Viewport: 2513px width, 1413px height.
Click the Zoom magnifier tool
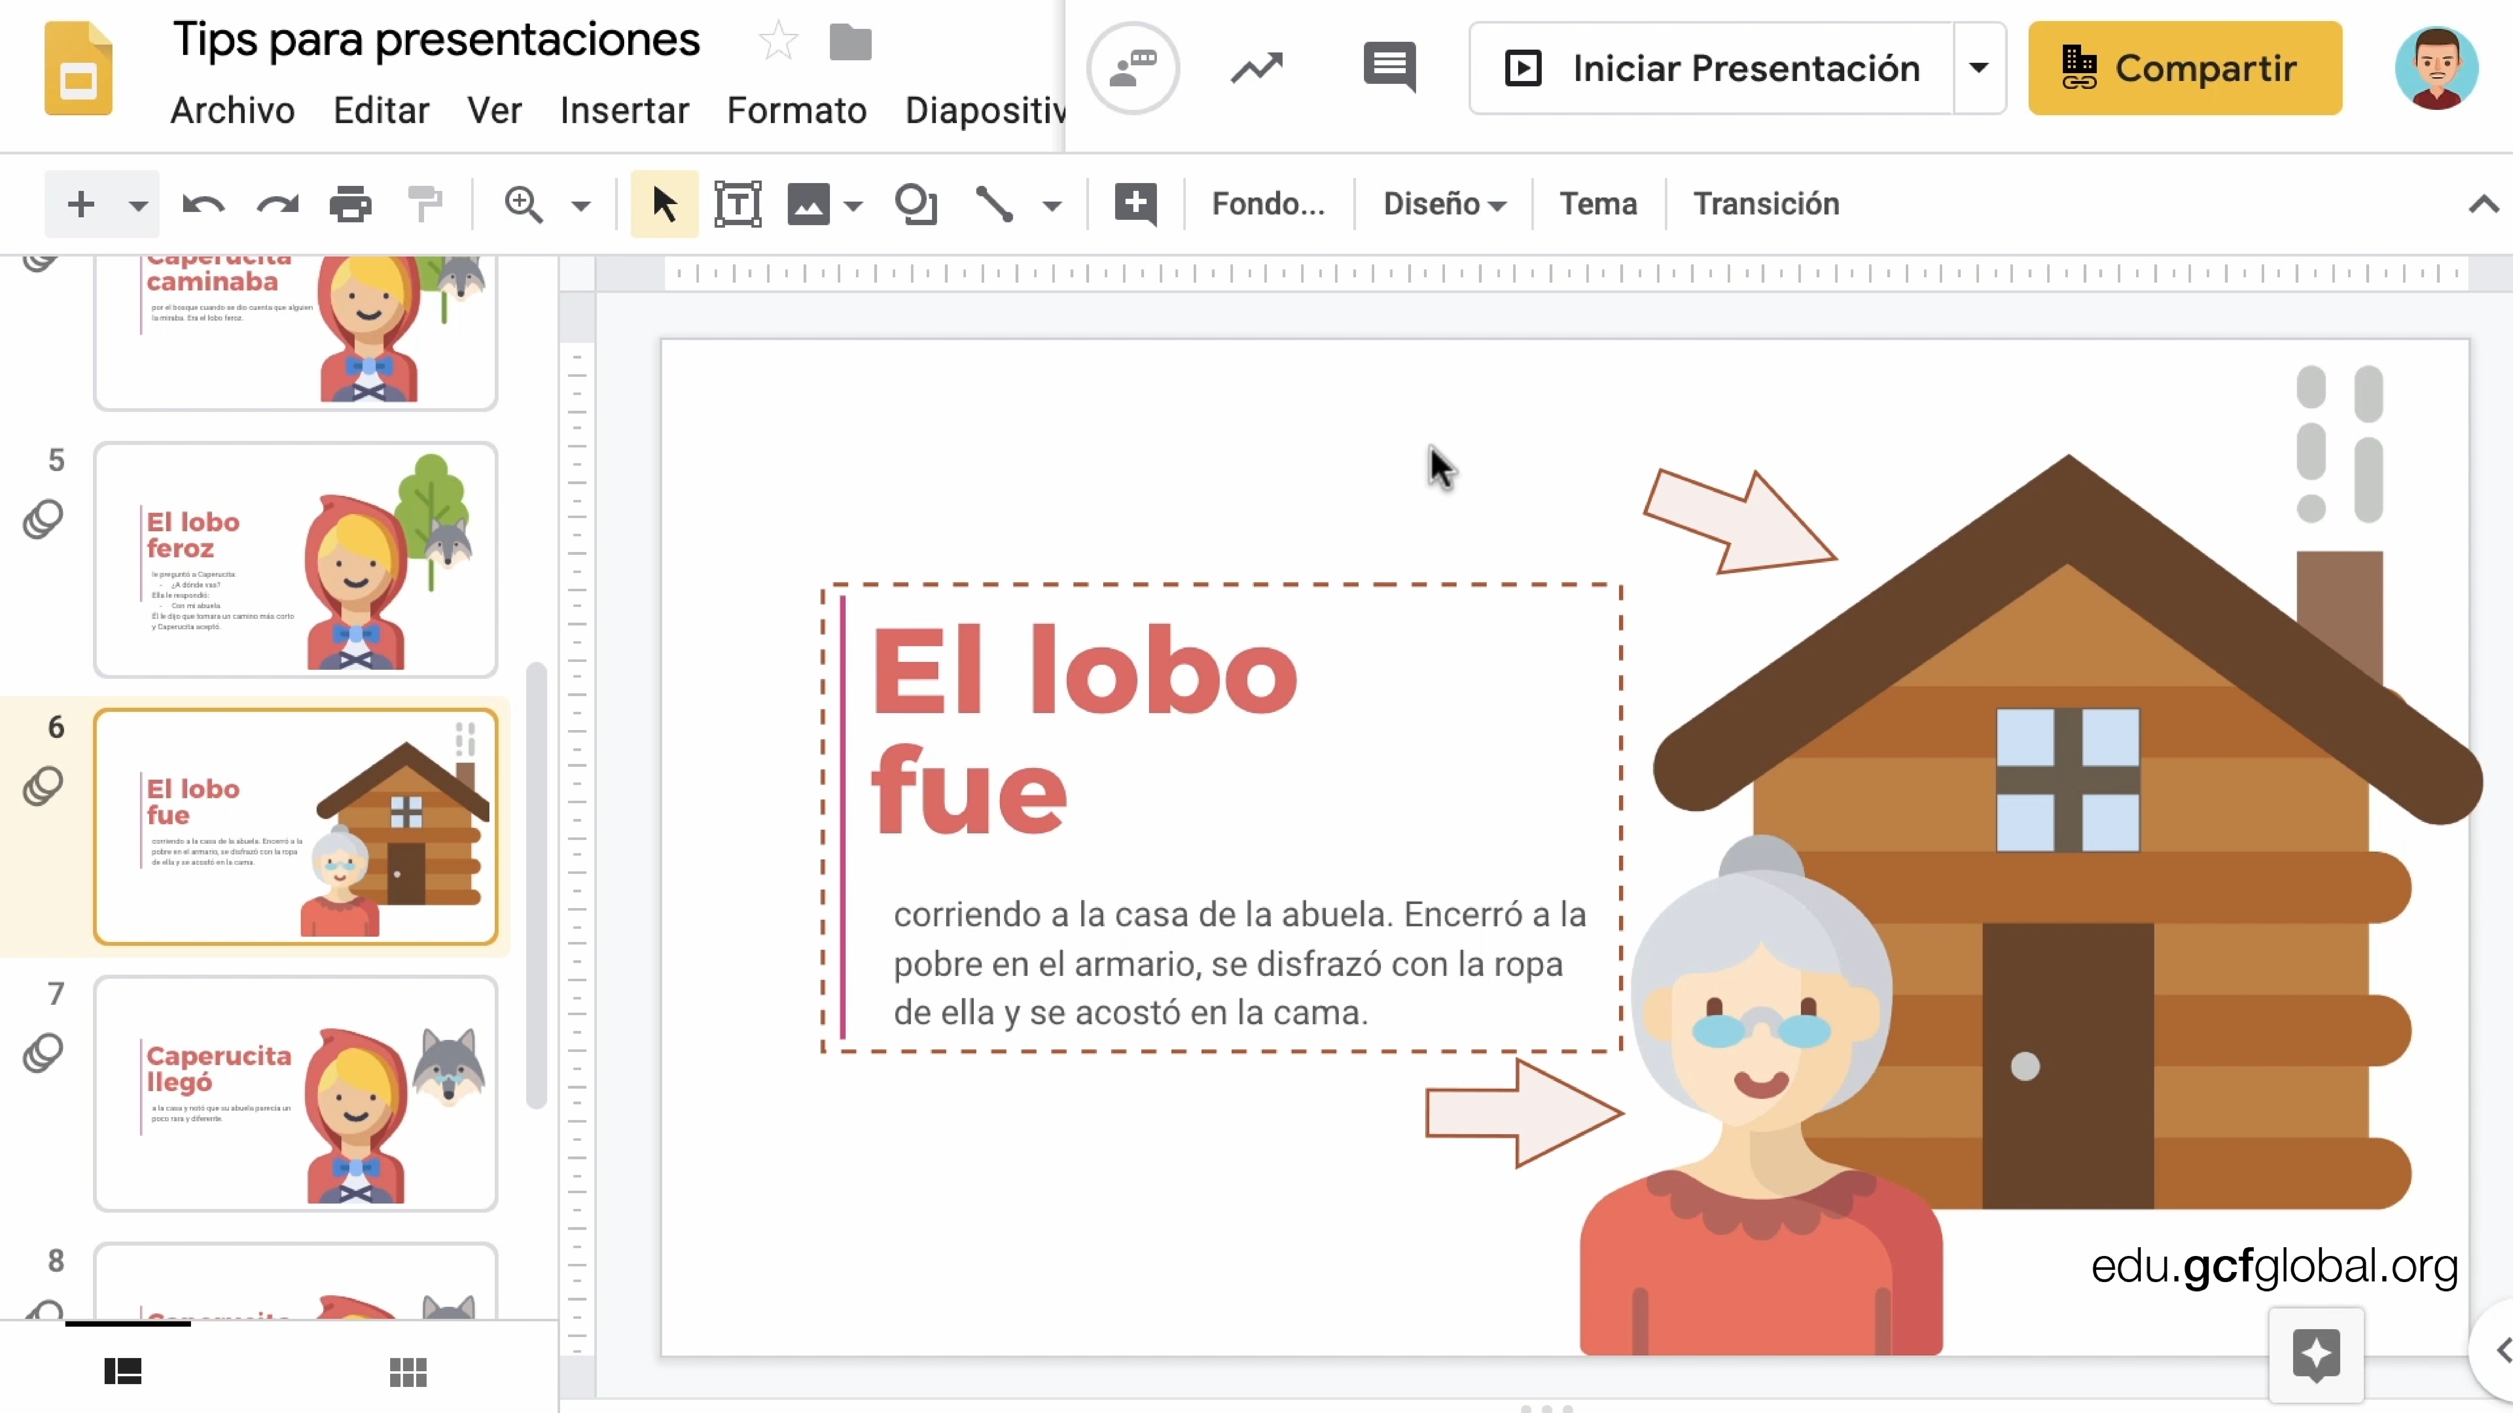tap(524, 205)
